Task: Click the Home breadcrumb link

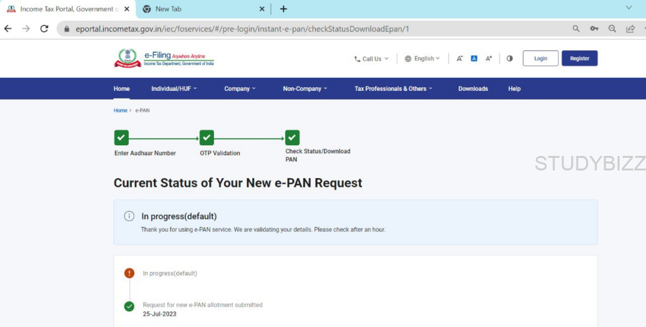Action: [x=120, y=110]
